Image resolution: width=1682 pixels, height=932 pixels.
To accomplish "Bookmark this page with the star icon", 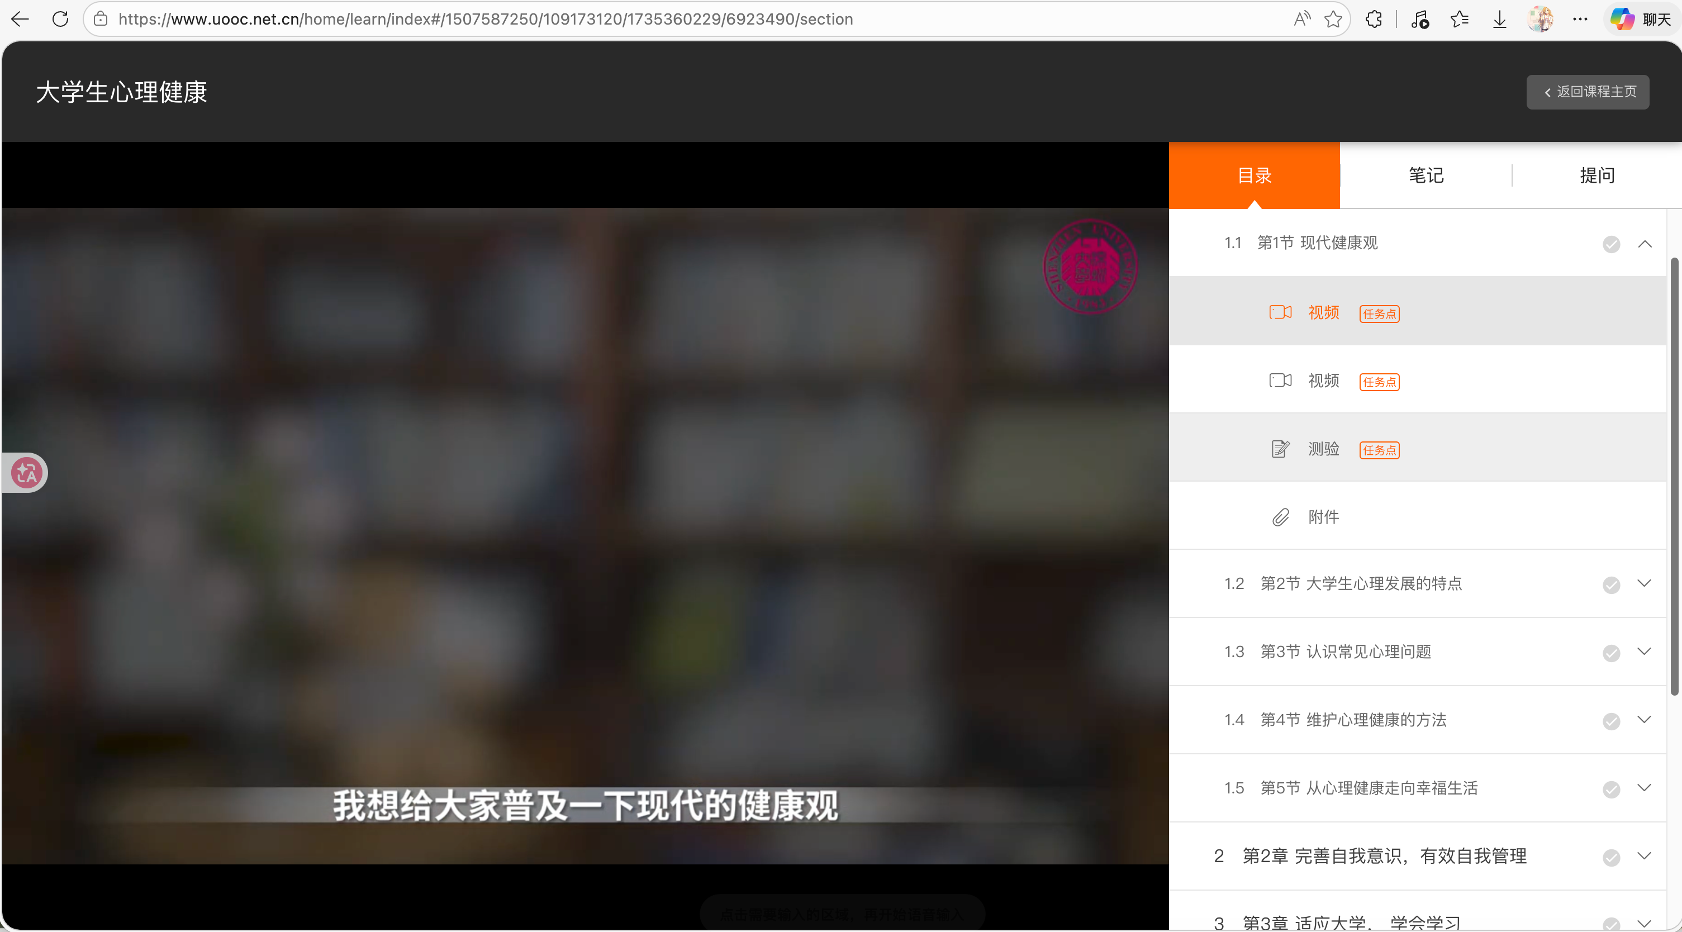I will 1333,19.
